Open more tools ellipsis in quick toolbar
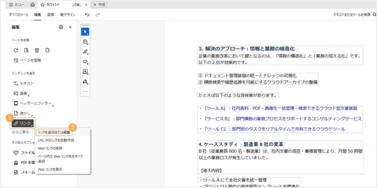This screenshot has width=377, height=188. [x=85, y=91]
